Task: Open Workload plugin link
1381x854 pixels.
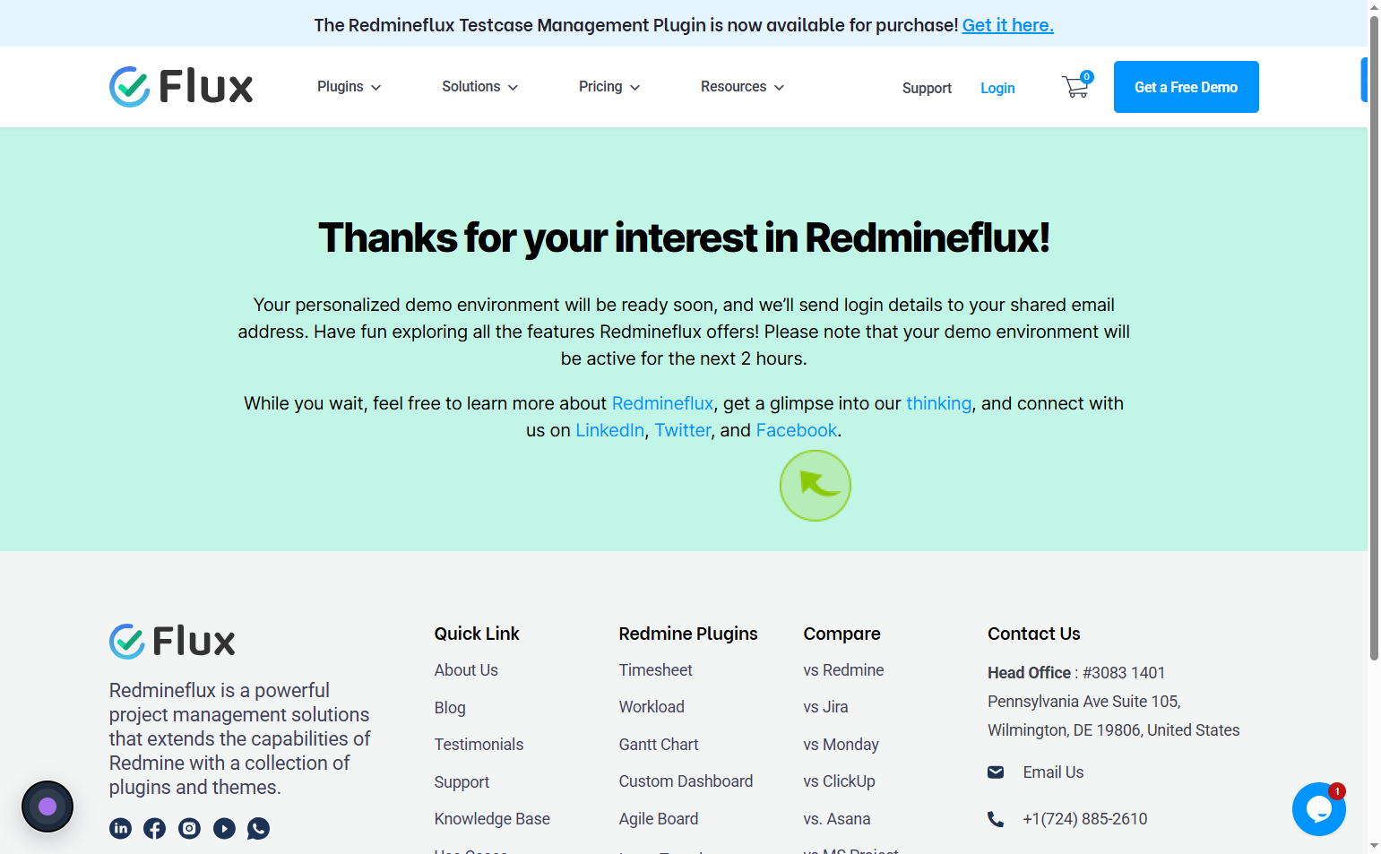Action: point(652,707)
